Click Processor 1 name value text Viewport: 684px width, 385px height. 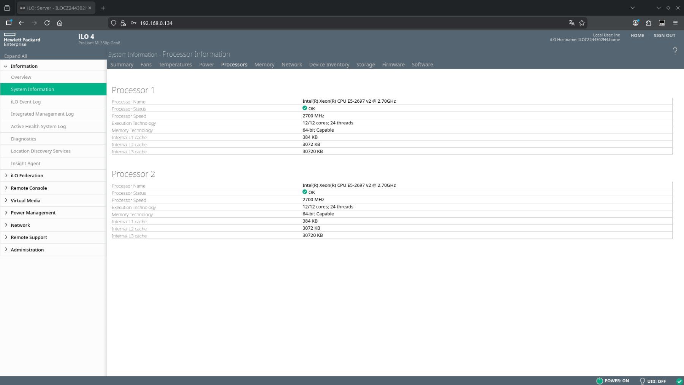[349, 101]
